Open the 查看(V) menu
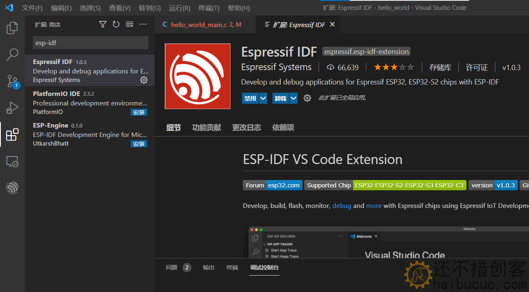The image size is (529, 292). 120,8
